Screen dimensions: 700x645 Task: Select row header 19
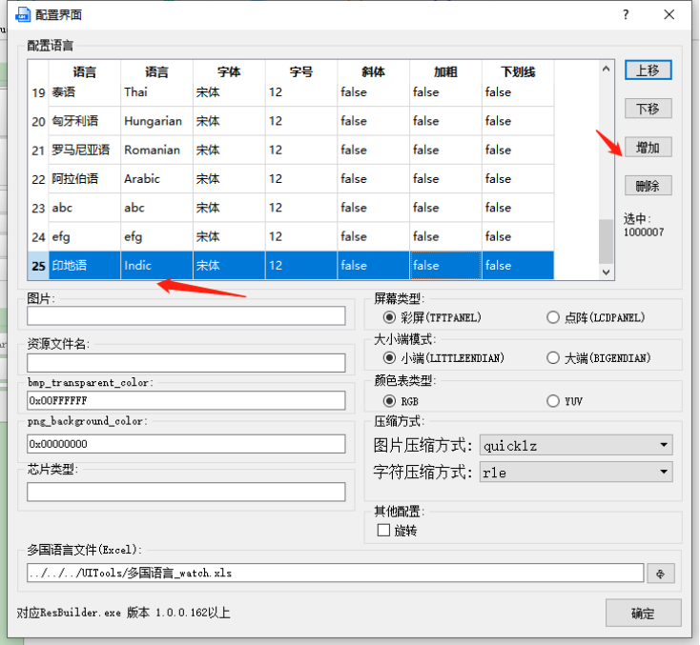[38, 92]
